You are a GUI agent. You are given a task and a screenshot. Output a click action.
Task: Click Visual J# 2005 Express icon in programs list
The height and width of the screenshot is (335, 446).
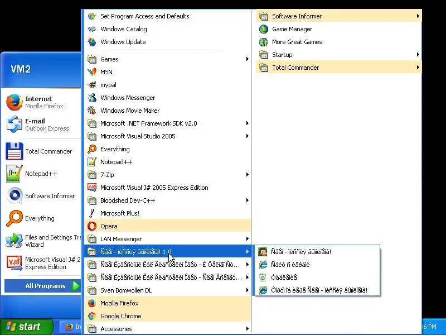92,188
